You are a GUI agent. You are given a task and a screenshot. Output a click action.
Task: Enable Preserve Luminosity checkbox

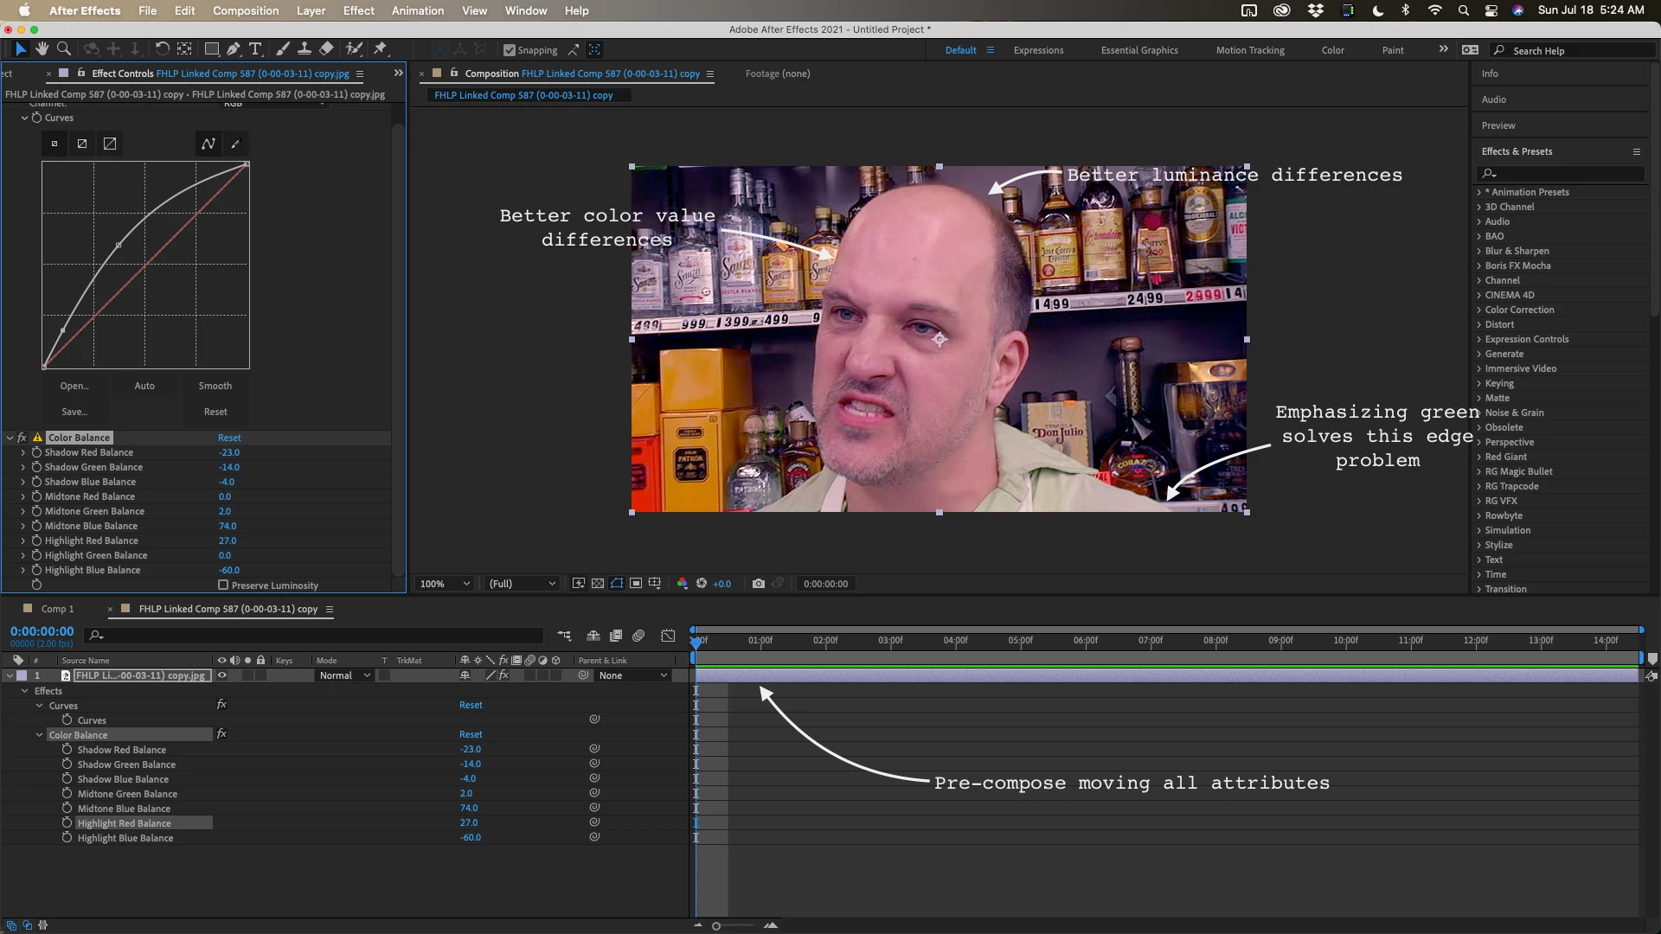223,585
